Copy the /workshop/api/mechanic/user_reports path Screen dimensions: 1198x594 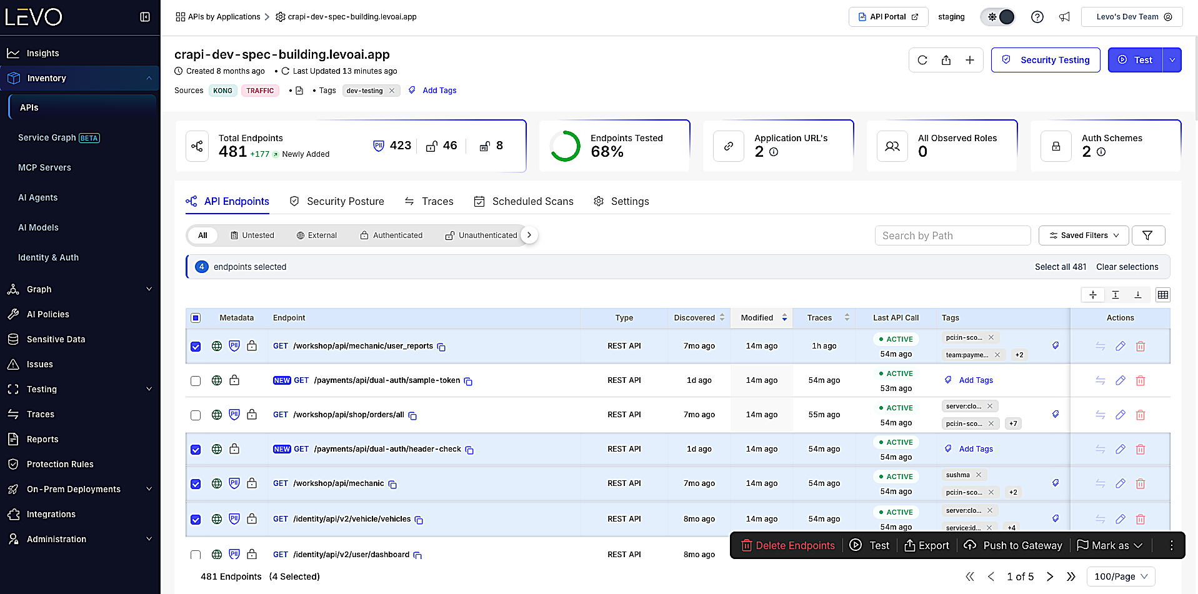pos(441,347)
